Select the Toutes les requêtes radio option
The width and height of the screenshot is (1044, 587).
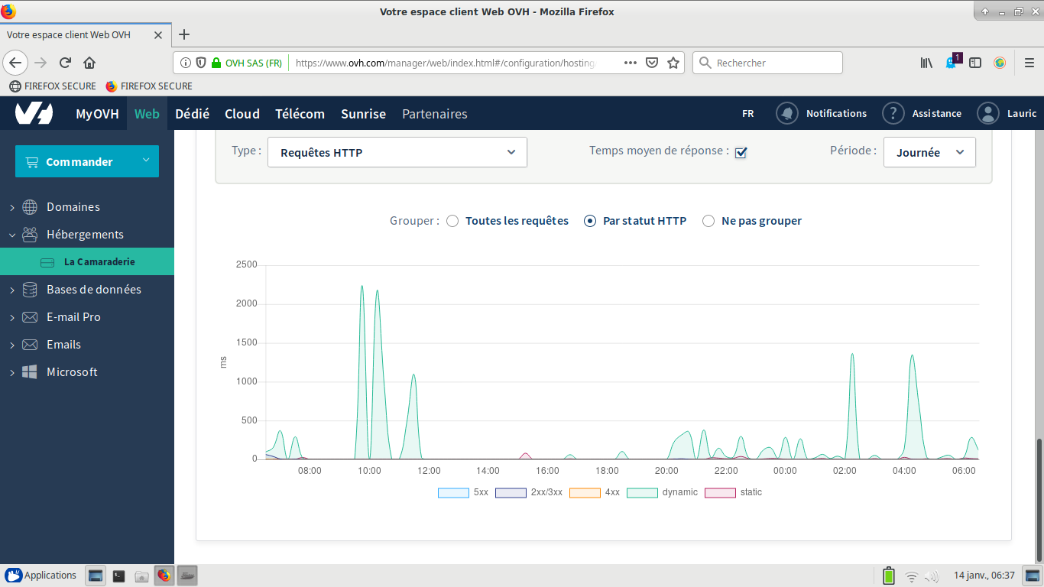point(452,221)
